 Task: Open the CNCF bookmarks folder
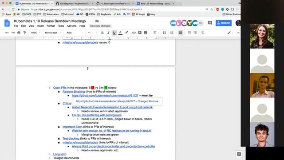(27, 14)
